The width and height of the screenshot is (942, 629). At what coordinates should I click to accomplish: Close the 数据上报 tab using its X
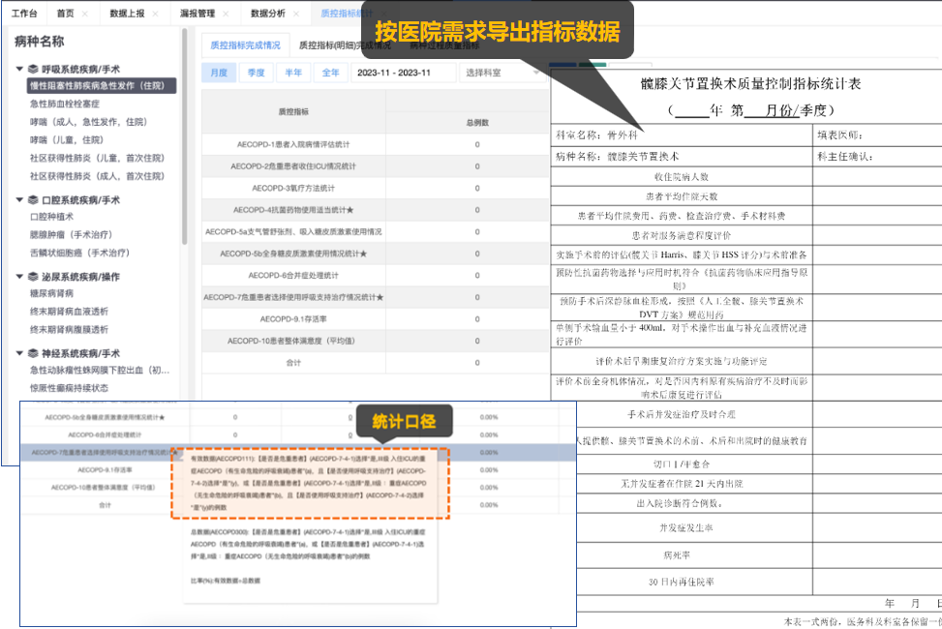(x=155, y=14)
